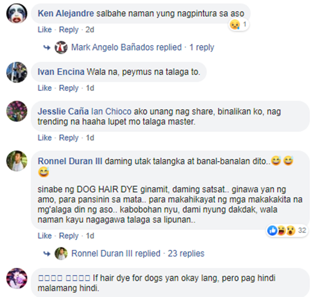Open the tagged Ian Chioco profile link
The width and height of the screenshot is (328, 297).
(111, 112)
